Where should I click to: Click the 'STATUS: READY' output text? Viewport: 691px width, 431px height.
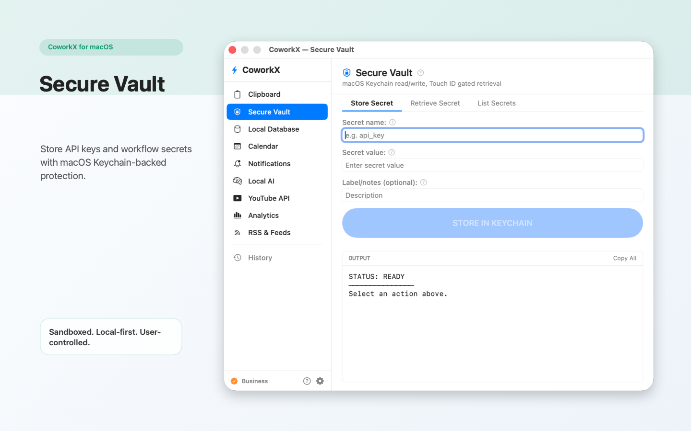pyautogui.click(x=377, y=276)
